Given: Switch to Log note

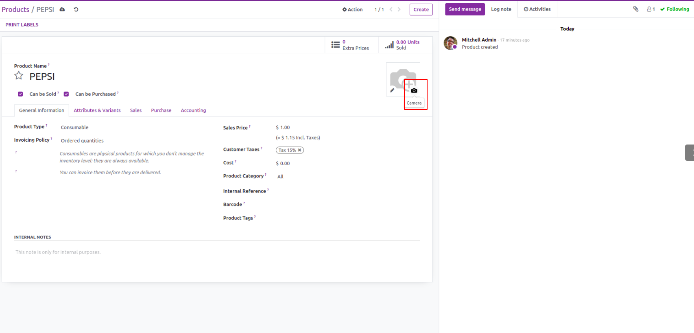Looking at the screenshot, I should [501, 9].
